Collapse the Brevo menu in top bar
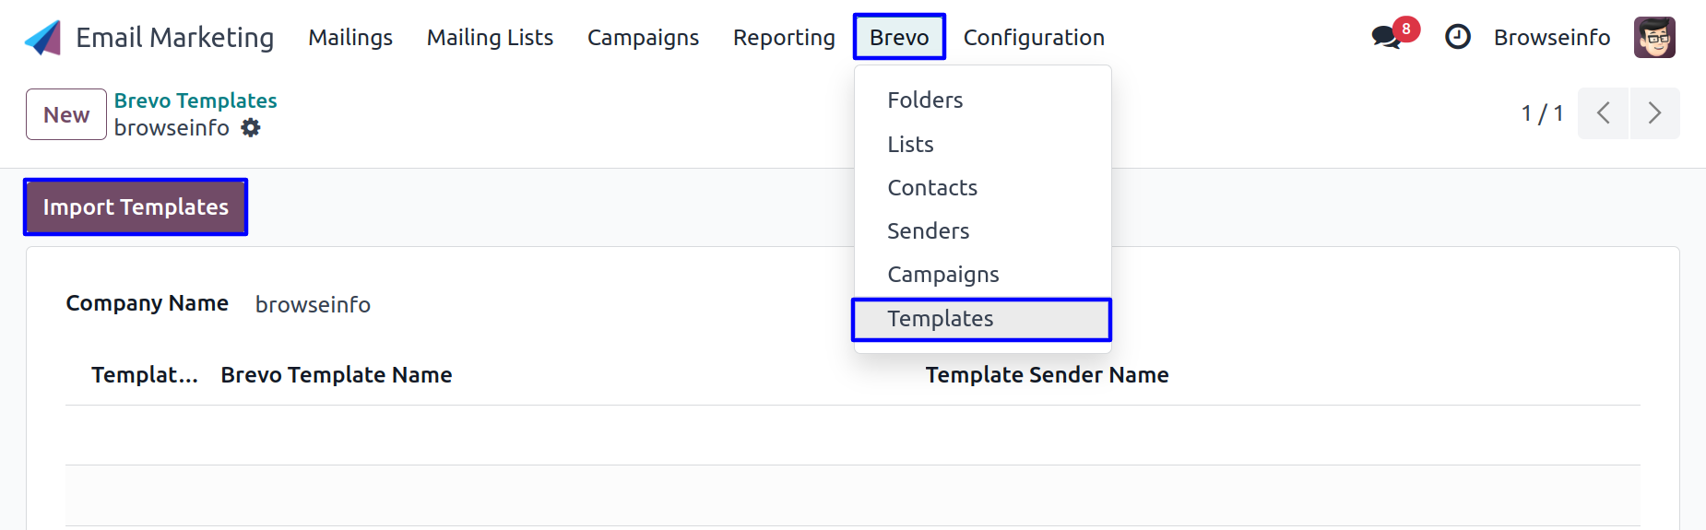1706x530 pixels. 899,37
